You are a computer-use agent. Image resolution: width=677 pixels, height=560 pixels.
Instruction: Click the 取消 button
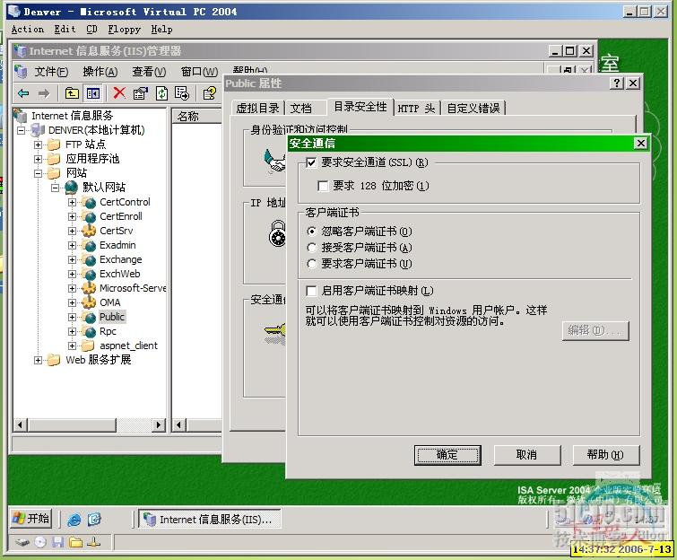(526, 455)
